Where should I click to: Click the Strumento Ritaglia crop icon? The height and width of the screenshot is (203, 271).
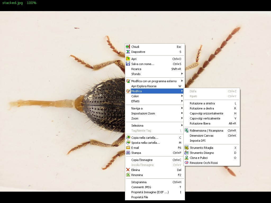187,148
